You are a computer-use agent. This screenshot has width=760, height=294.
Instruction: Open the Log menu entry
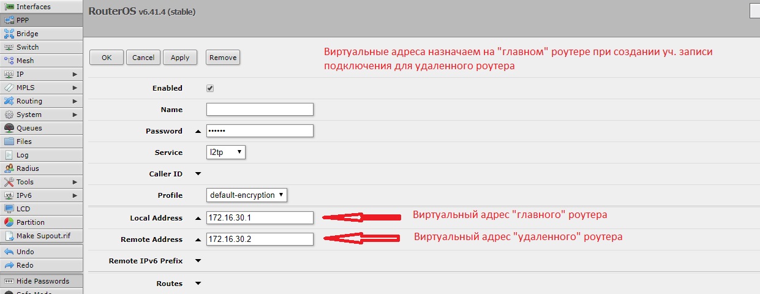pyautogui.click(x=41, y=155)
